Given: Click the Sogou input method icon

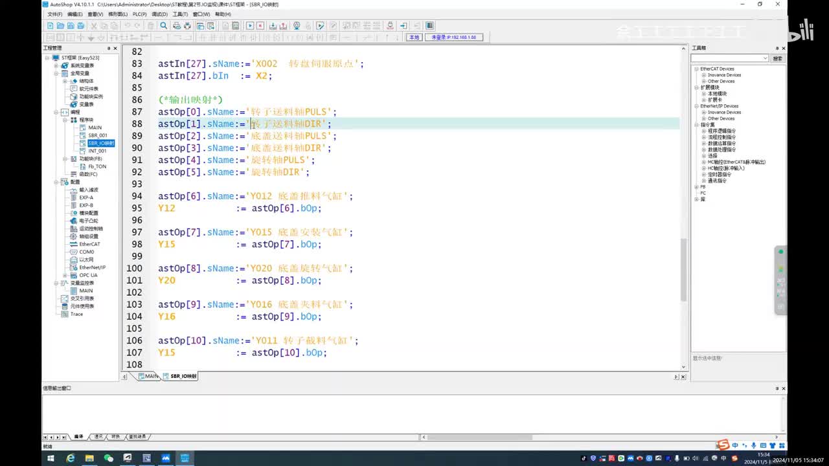Looking at the screenshot, I should (x=723, y=445).
